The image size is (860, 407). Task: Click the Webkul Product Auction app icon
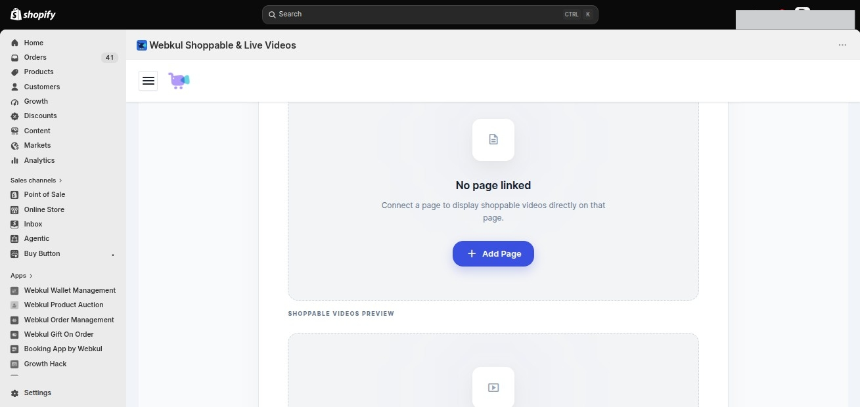tap(14, 305)
